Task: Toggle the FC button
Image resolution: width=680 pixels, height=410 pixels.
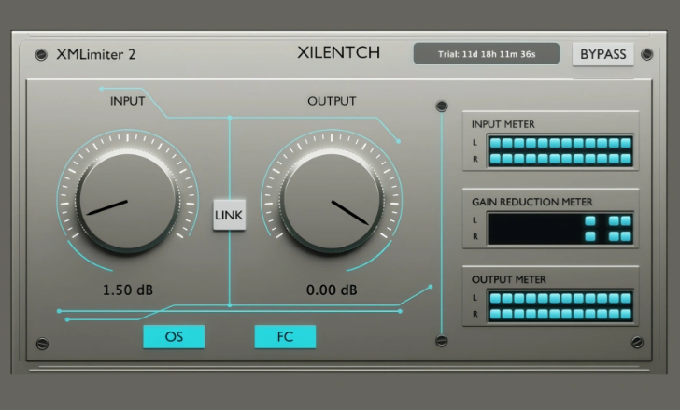Action: (285, 337)
